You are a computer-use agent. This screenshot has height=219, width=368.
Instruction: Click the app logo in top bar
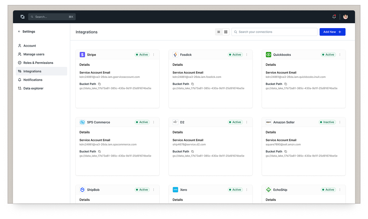[22, 17]
